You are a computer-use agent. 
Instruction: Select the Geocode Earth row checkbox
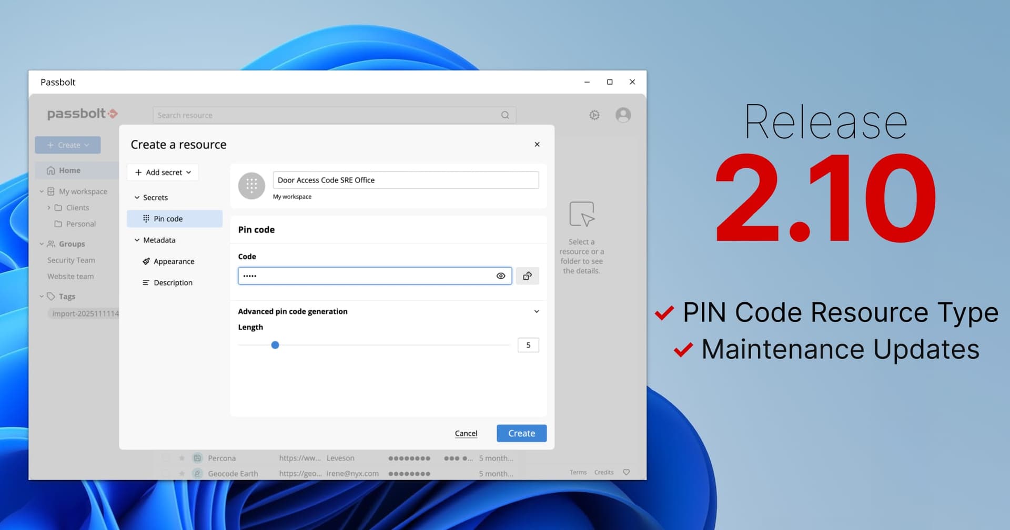pos(166,473)
